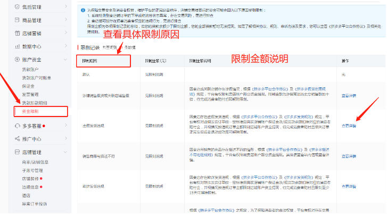
Task: Open 异常订单投诉 submenu item
Action: [x=34, y=204]
